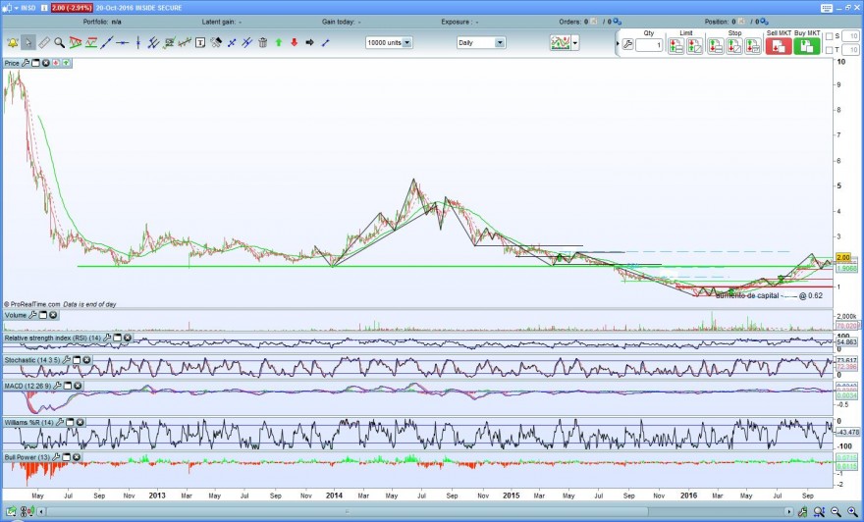The image size is (864, 522).
Task: Select the vertical line tool
Action: tap(137, 42)
